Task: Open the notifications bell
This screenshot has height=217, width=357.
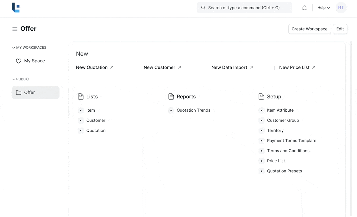Action: 304,8
